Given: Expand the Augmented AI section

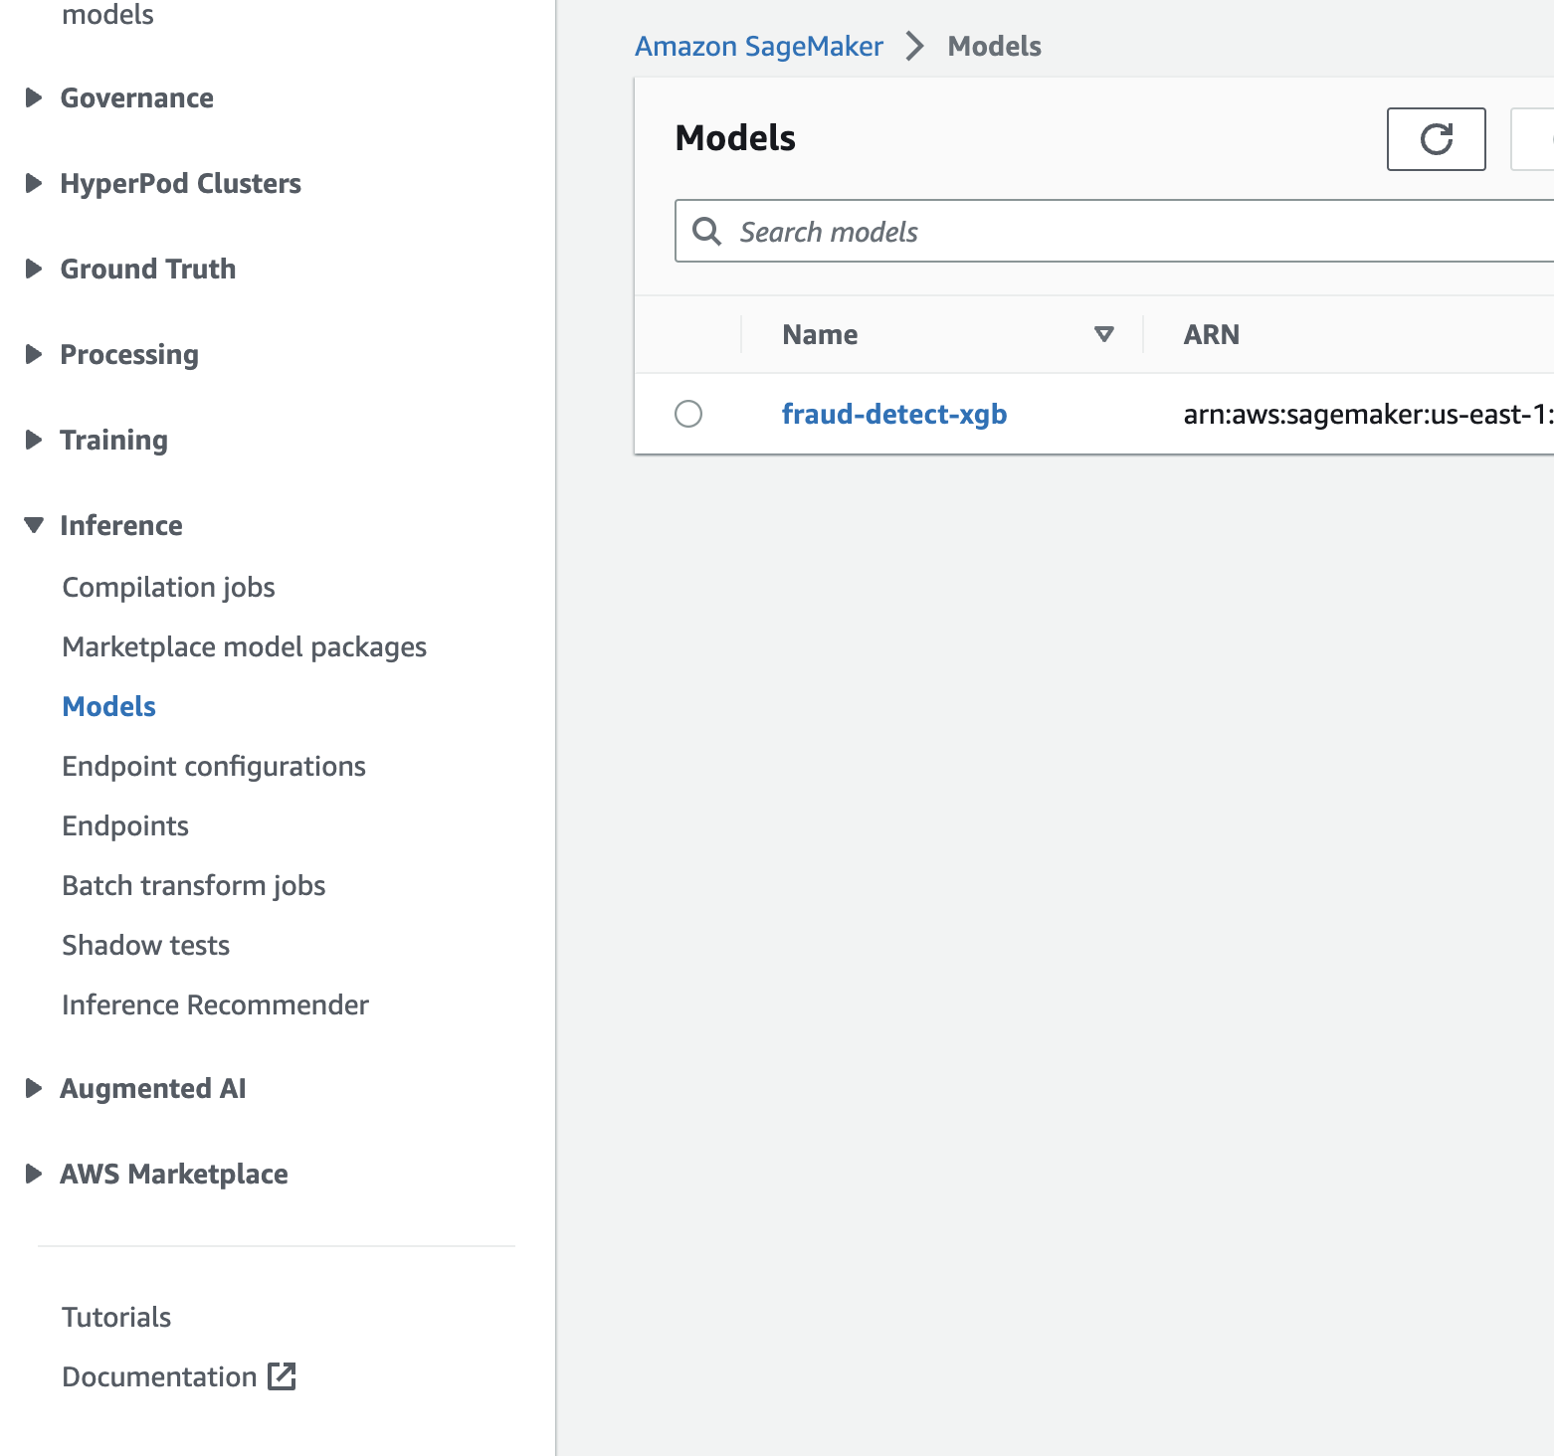Looking at the screenshot, I should click(x=34, y=1088).
